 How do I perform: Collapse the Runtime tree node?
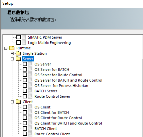[x=6, y=48]
